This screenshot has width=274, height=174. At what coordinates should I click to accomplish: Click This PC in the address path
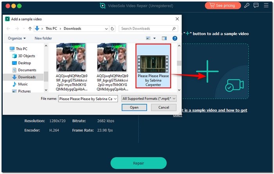[51, 29]
